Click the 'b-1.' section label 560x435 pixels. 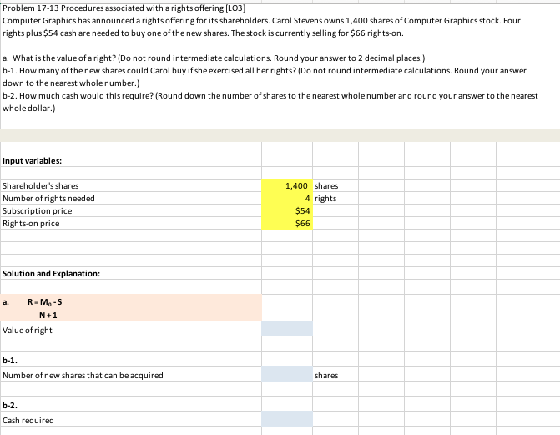point(10,361)
